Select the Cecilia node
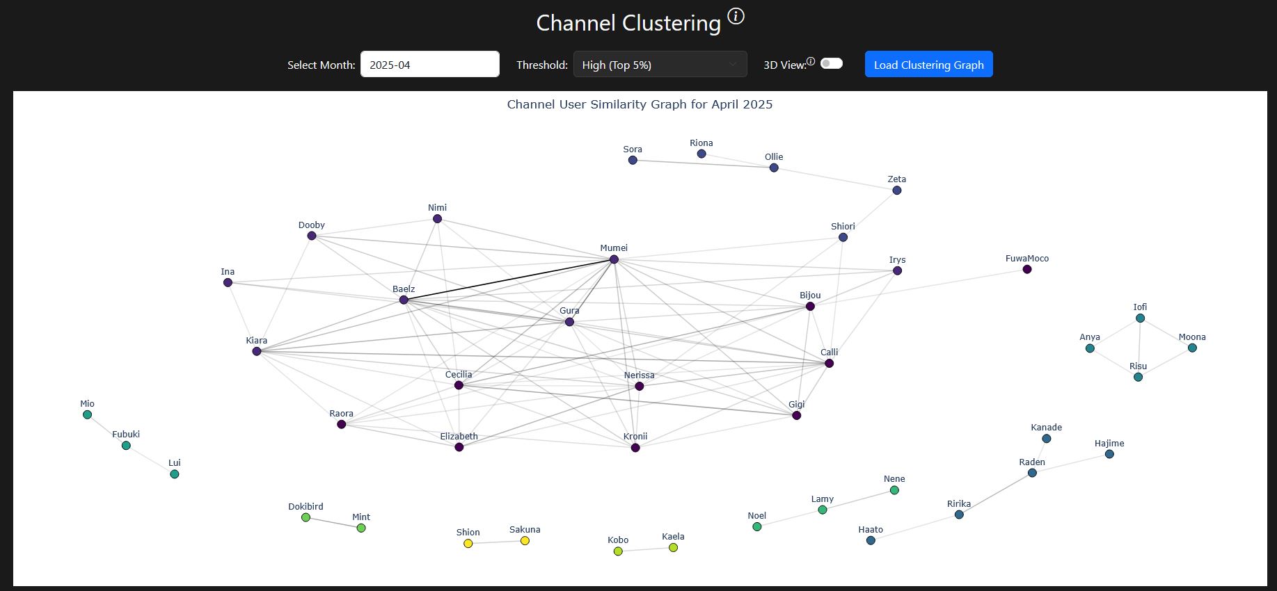The height and width of the screenshot is (591, 1277). pyautogui.click(x=459, y=385)
